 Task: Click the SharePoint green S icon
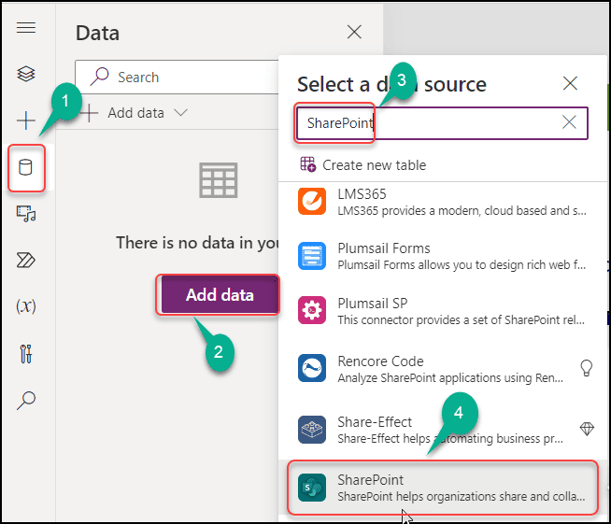pos(312,488)
